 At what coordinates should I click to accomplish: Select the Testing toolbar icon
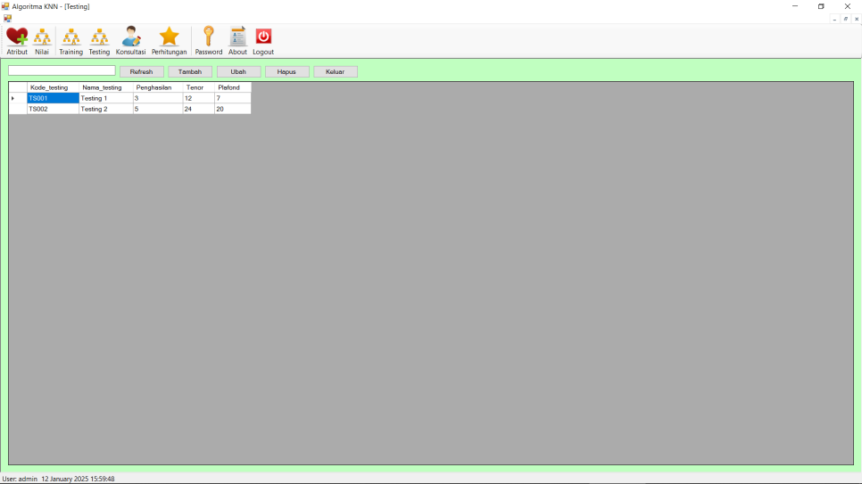pyautogui.click(x=99, y=37)
